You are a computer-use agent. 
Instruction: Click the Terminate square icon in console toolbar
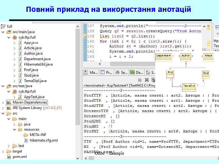(140, 80)
